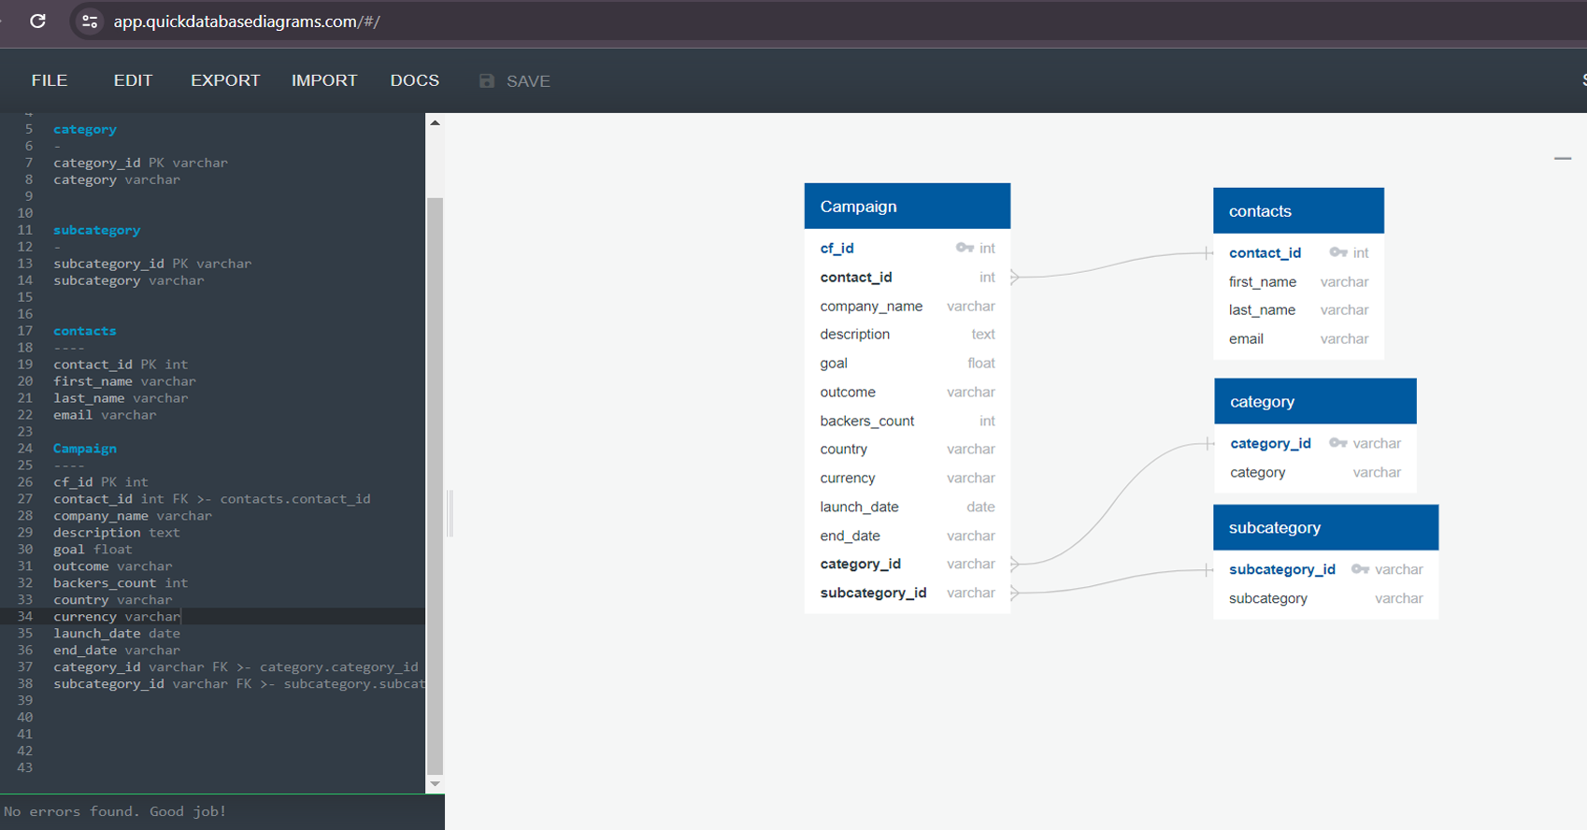Select the contacts table header

click(x=1297, y=211)
